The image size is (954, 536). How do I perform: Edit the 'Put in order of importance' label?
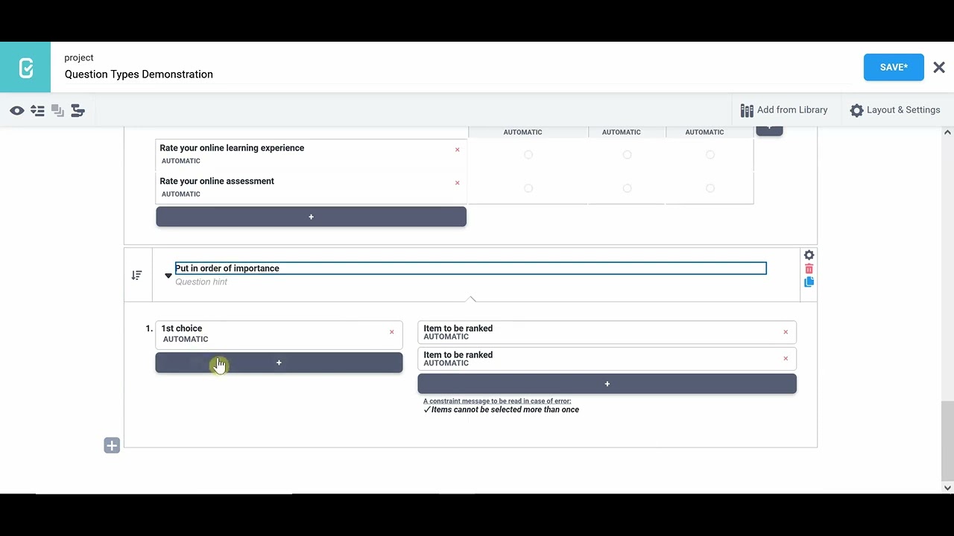[x=470, y=268]
